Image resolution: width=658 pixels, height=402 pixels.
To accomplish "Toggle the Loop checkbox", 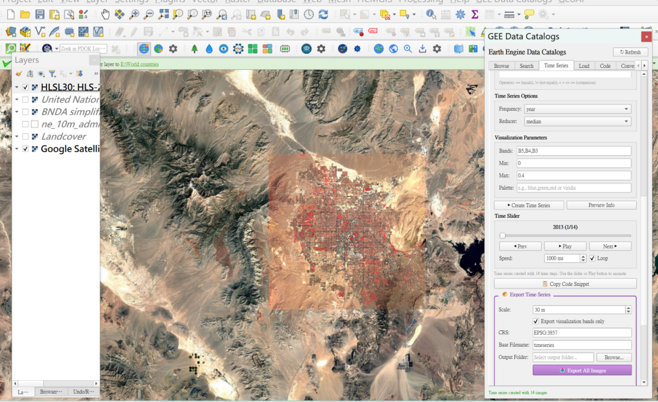I will click(592, 258).
